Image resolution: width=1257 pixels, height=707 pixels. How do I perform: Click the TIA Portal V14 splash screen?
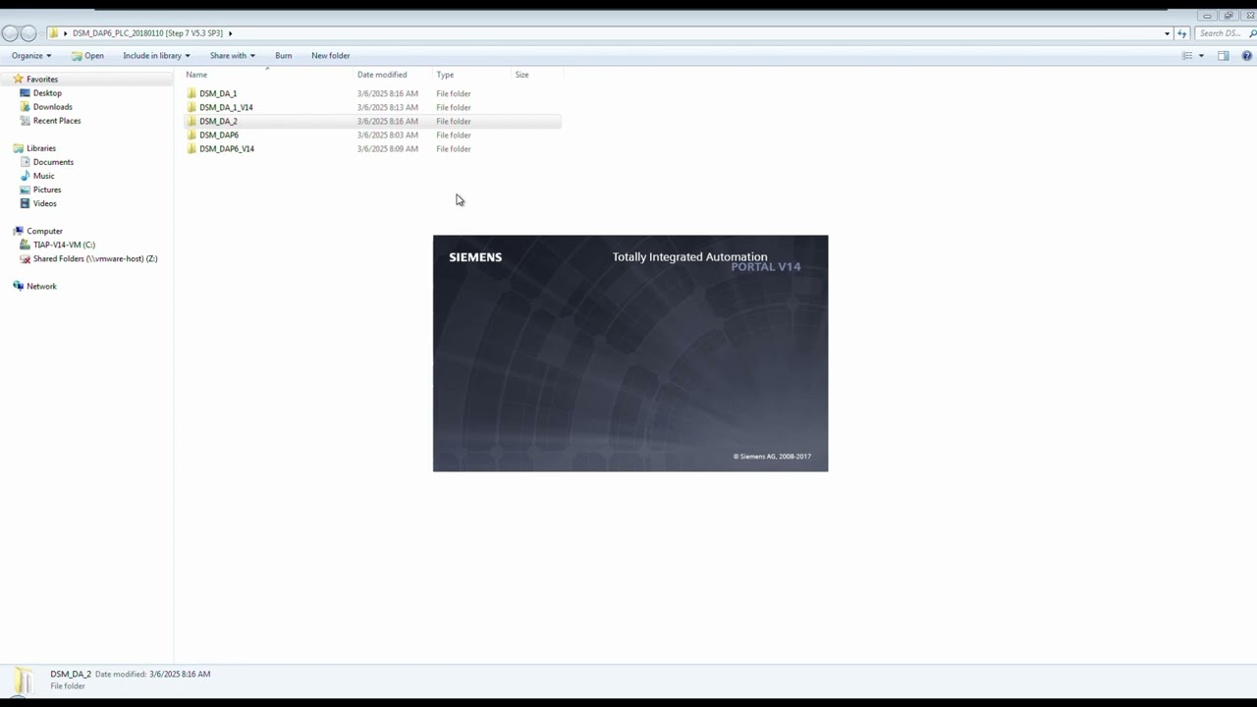pos(630,353)
